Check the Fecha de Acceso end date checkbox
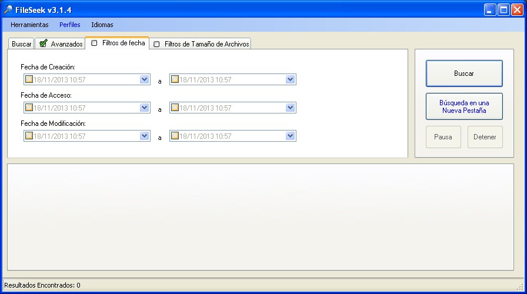 (175, 108)
